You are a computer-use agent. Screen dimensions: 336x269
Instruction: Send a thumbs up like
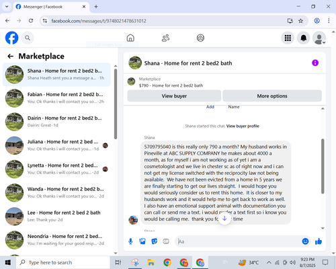(319, 241)
